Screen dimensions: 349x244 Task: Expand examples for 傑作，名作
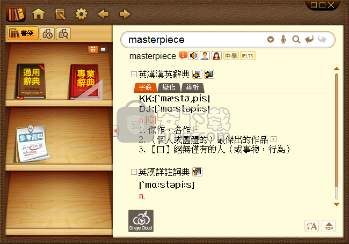click(197, 129)
